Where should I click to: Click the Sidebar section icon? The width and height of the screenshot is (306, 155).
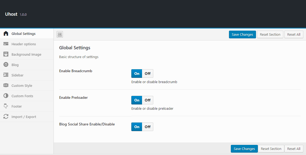[x=6, y=75]
